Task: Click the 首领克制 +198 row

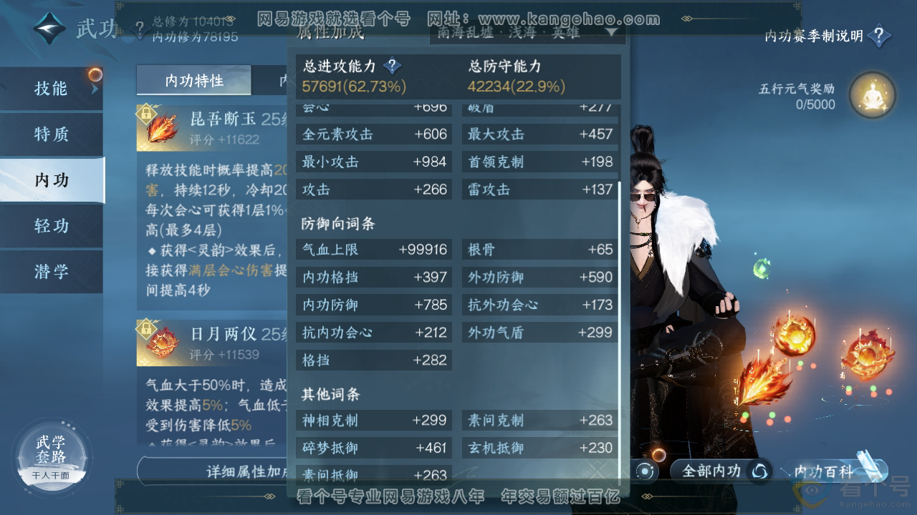Action: [x=539, y=162]
